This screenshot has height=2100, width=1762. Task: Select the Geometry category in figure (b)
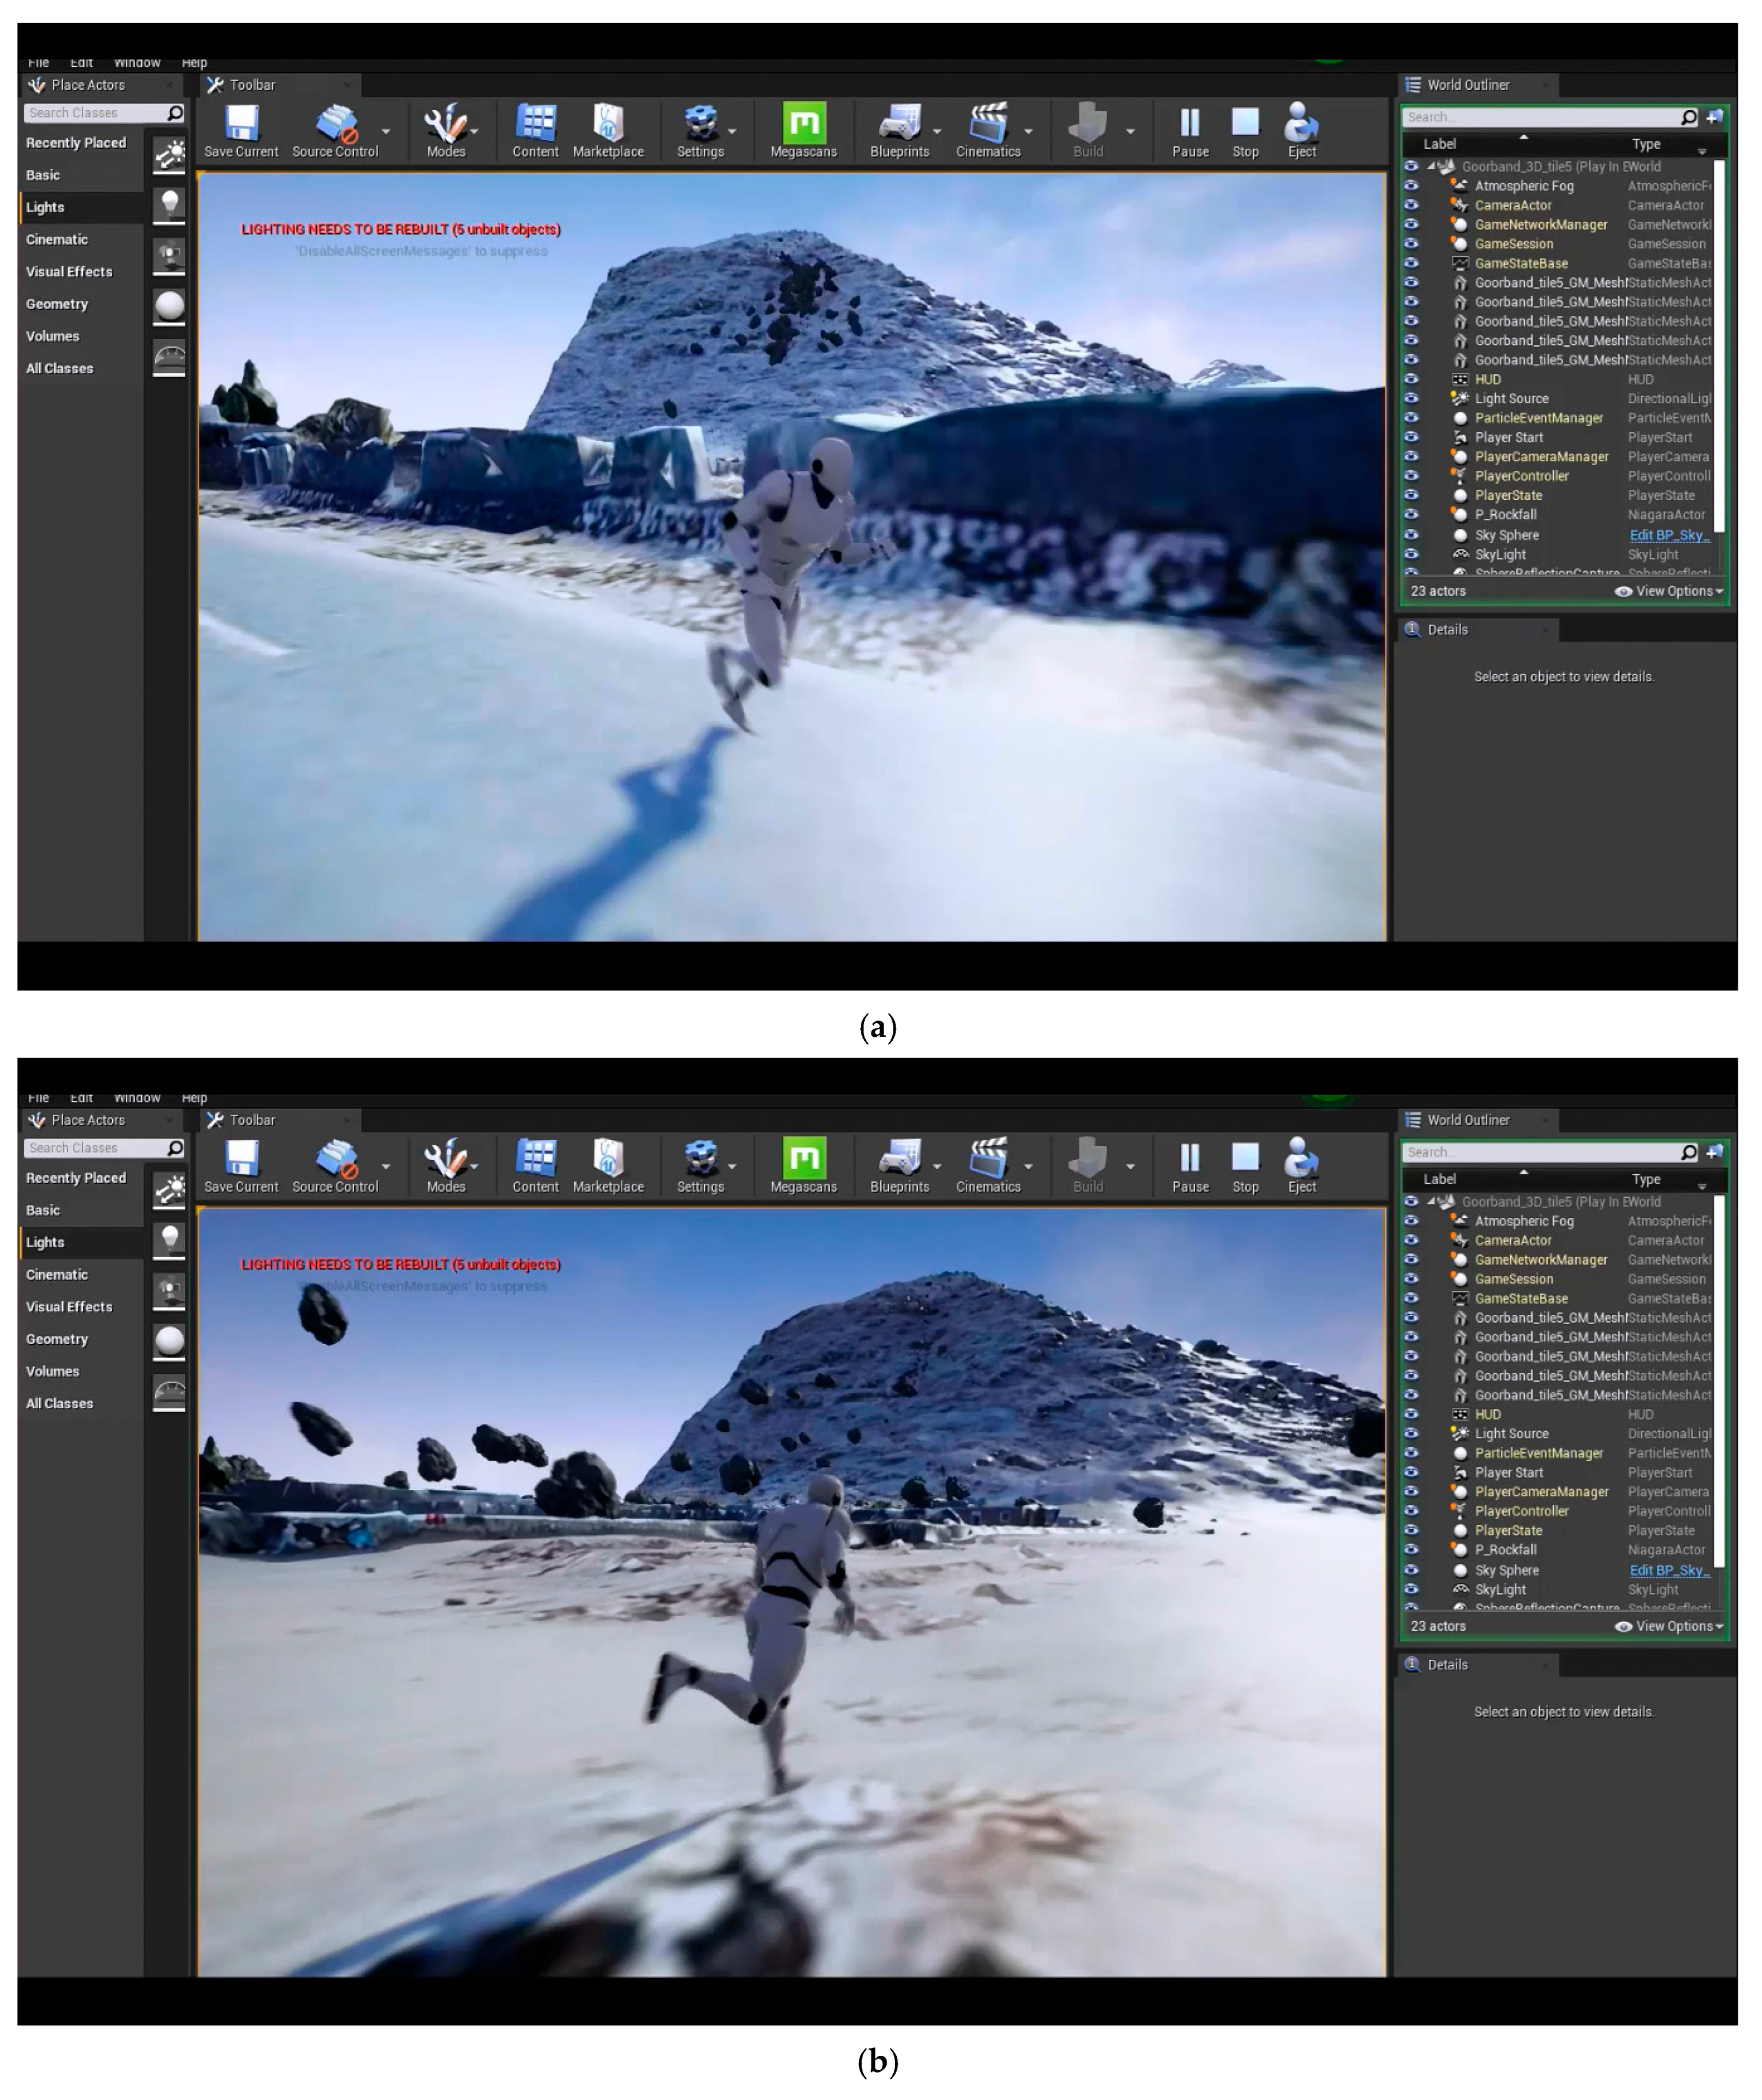click(57, 1340)
